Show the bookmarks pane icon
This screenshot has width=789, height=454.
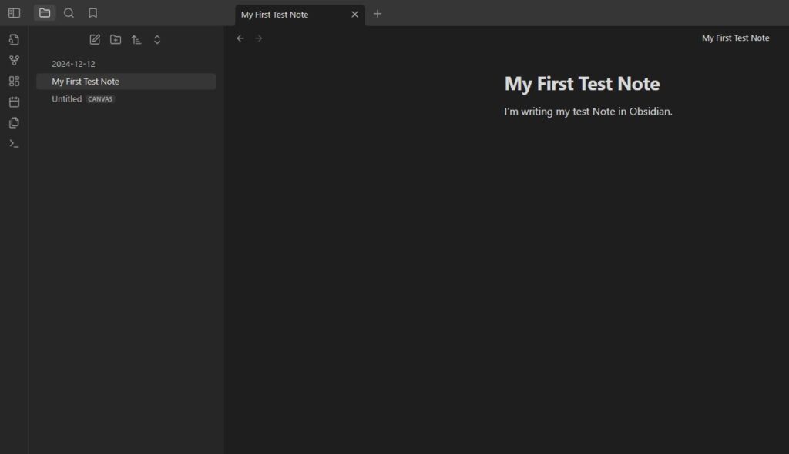point(92,13)
